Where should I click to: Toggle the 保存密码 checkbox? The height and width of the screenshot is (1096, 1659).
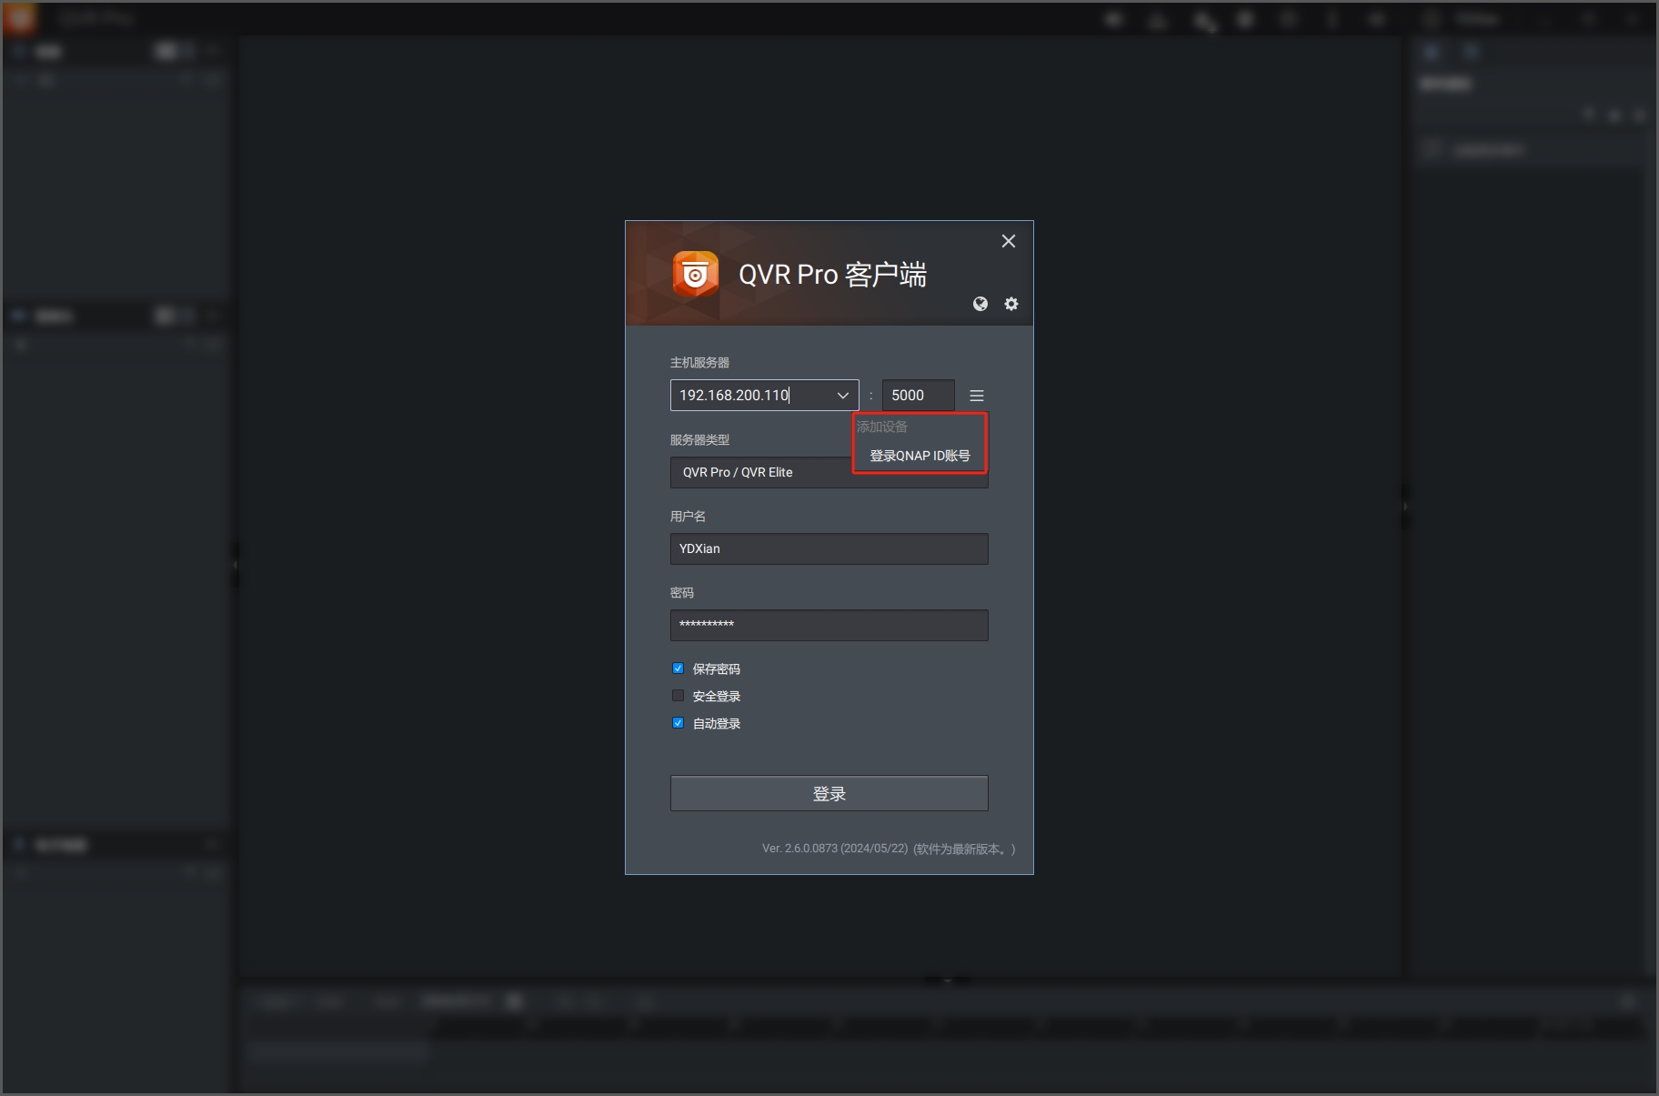click(x=678, y=669)
